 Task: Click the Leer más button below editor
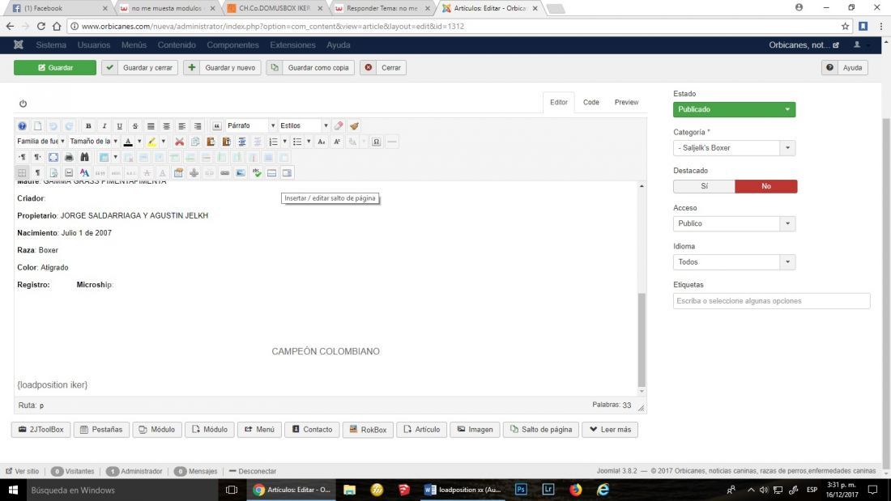click(610, 430)
